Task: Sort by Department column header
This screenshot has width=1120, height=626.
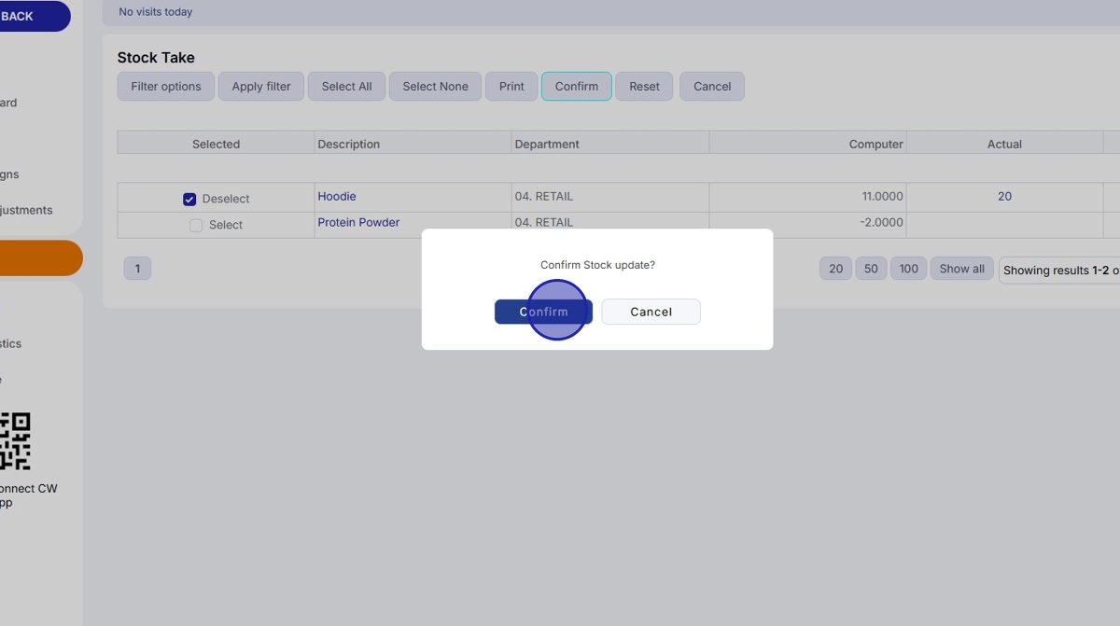Action: tap(547, 144)
